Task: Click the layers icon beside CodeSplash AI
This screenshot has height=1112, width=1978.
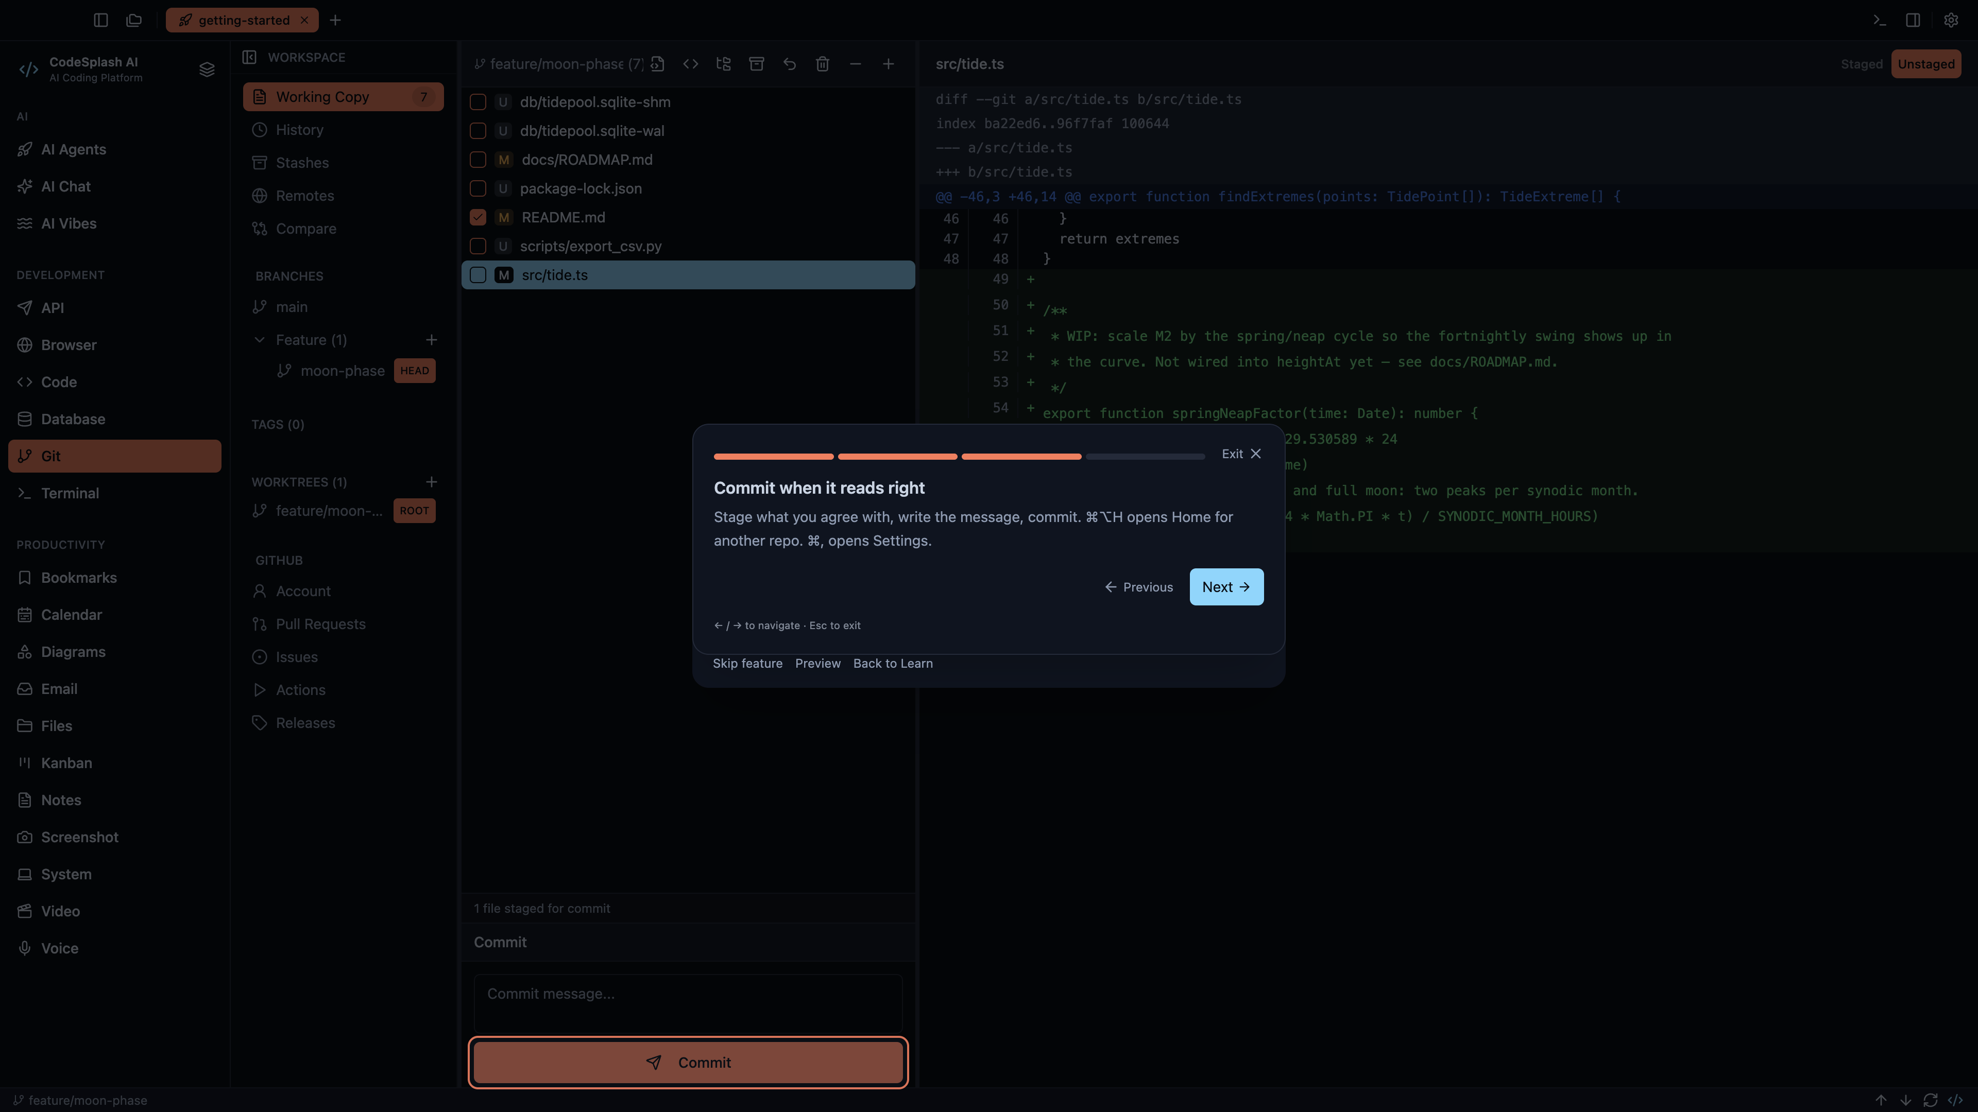Action: [x=207, y=70]
